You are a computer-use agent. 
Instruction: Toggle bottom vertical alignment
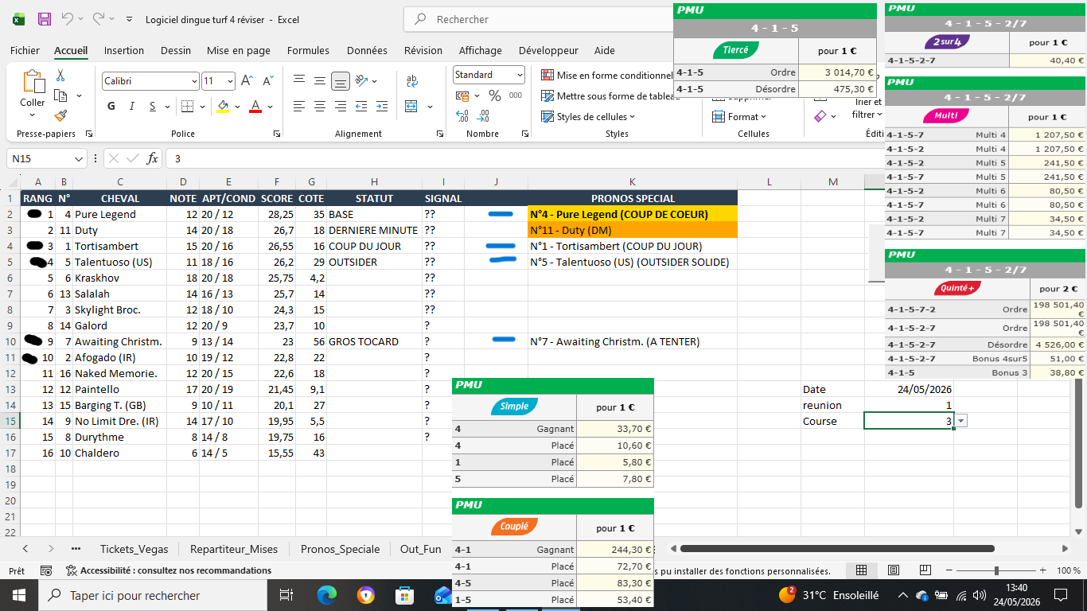pyautogui.click(x=340, y=80)
